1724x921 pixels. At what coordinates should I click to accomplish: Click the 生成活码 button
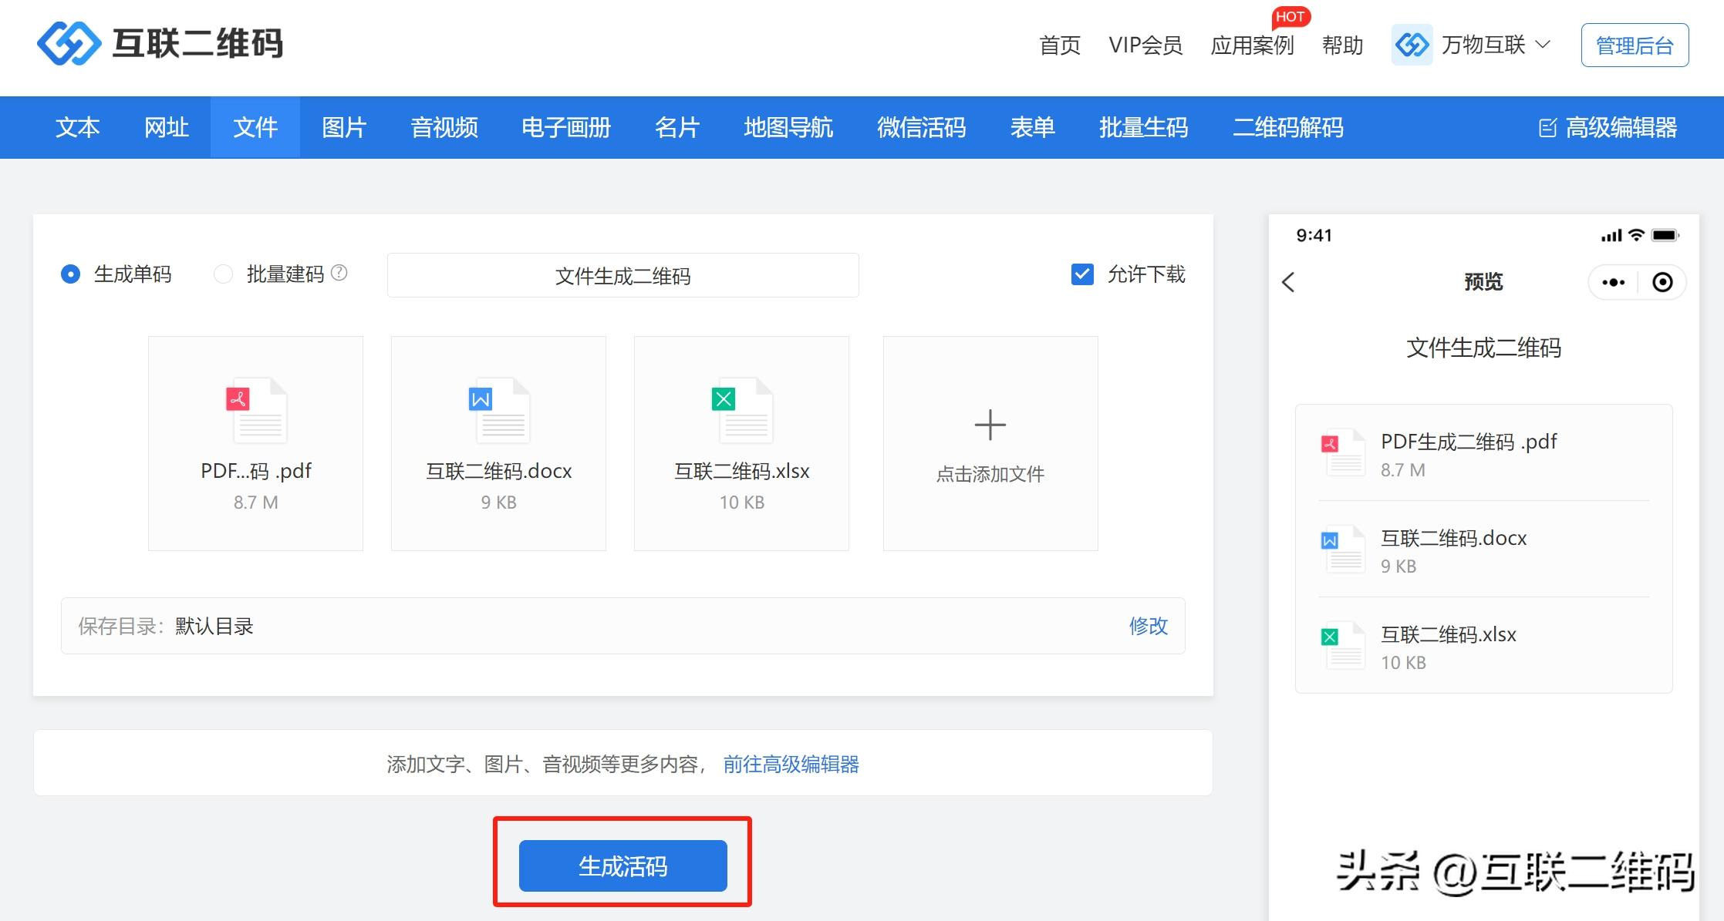pyautogui.click(x=622, y=866)
